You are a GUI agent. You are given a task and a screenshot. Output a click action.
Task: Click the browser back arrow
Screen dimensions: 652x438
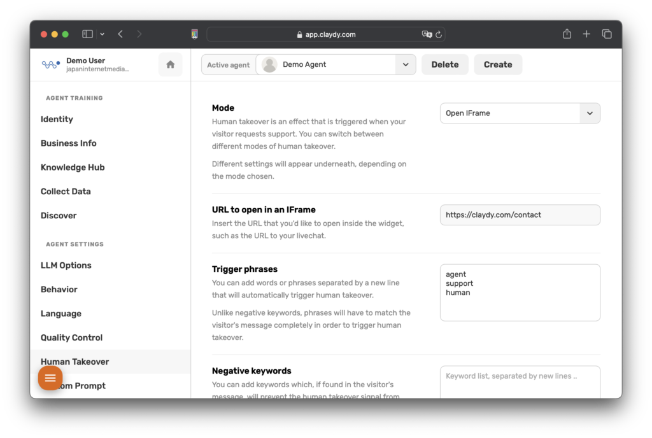point(120,34)
